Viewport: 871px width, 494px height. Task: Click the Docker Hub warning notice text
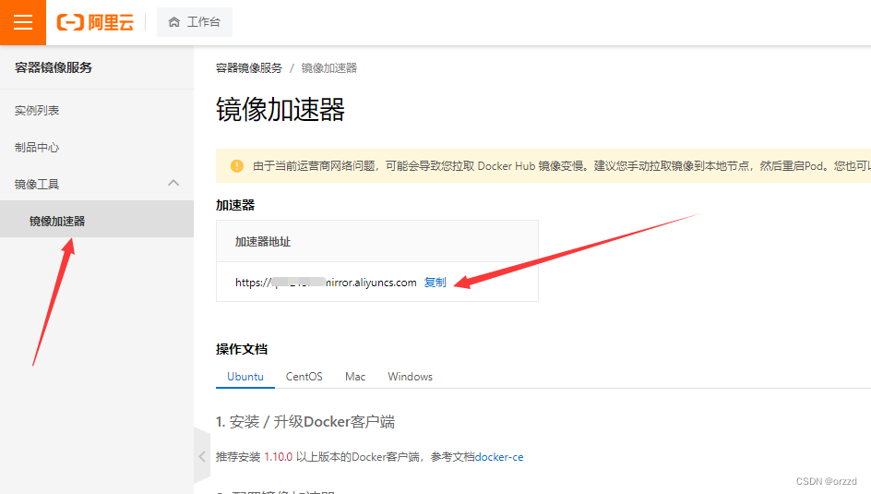[561, 166]
